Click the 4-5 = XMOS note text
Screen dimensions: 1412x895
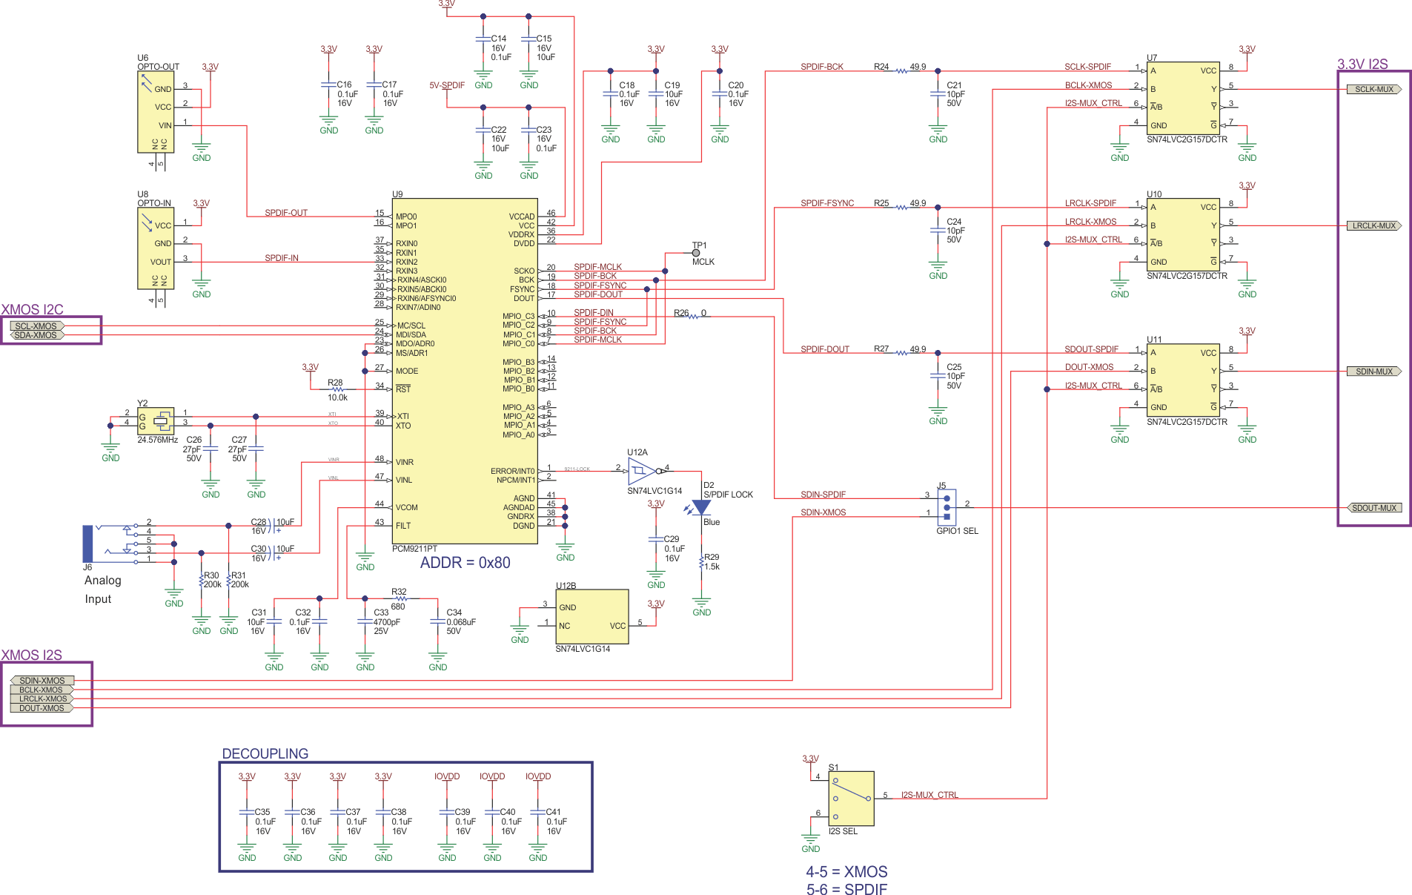pyautogui.click(x=847, y=872)
